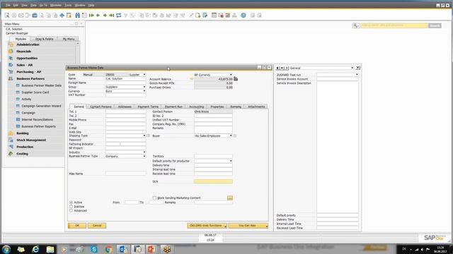Click the Filter funnel toolbar icon
Image resolution: width=453 pixels, height=254 pixels.
pos(126,16)
